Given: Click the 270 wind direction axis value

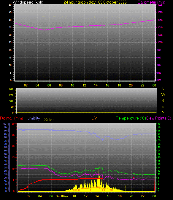Looking at the screenshot, I should [x=11, y=95].
